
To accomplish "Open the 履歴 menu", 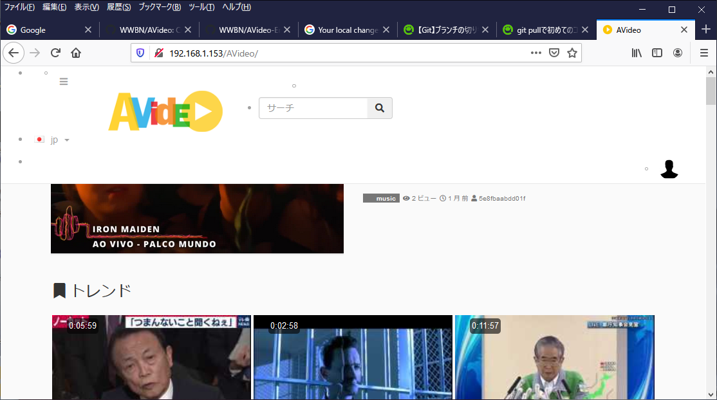I will tap(119, 7).
